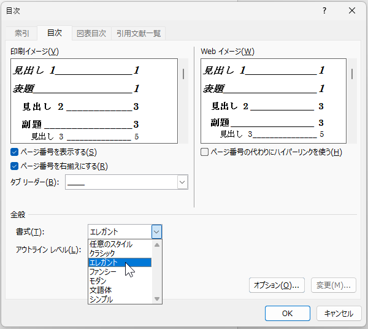Image resolution: width=368 pixels, height=329 pixels.
Task: Close the 目次 dialog
Action: [352, 10]
